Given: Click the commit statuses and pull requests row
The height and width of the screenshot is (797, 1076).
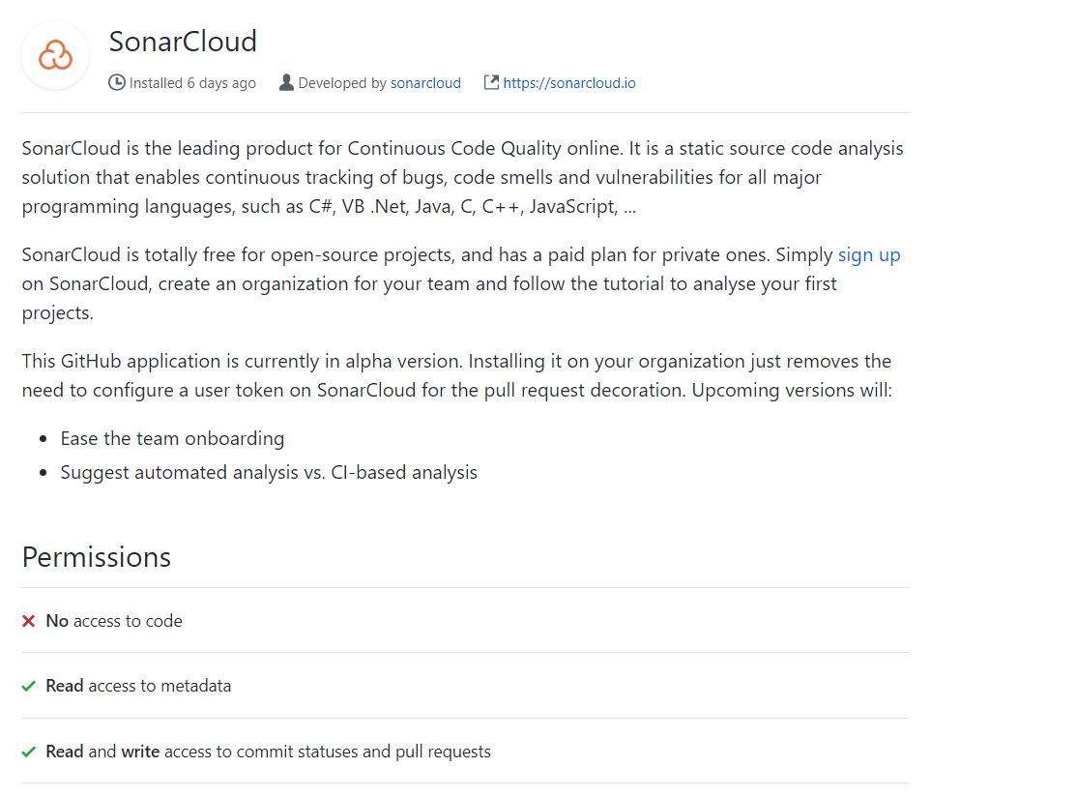Looking at the screenshot, I should pyautogui.click(x=268, y=750).
